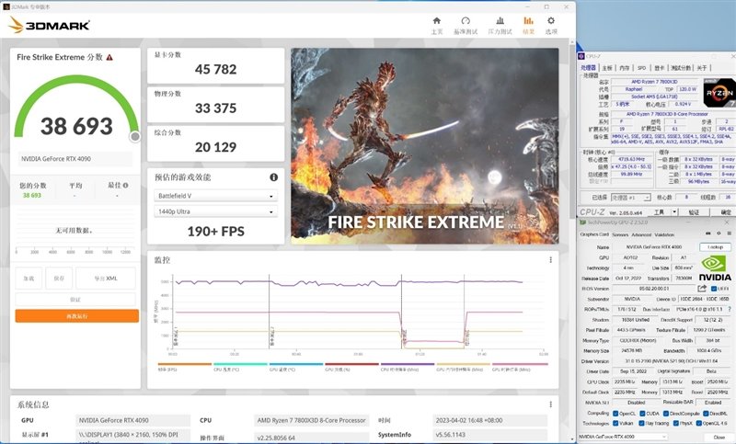Screen dimensions: 736x444
Task: Switch to the GPU-Z Validation tab
Action: click(664, 234)
